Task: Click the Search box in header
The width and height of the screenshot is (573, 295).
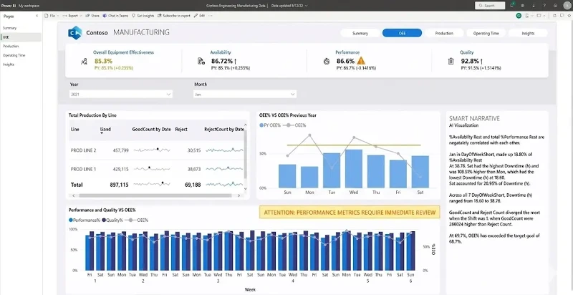Action: (x=490, y=6)
